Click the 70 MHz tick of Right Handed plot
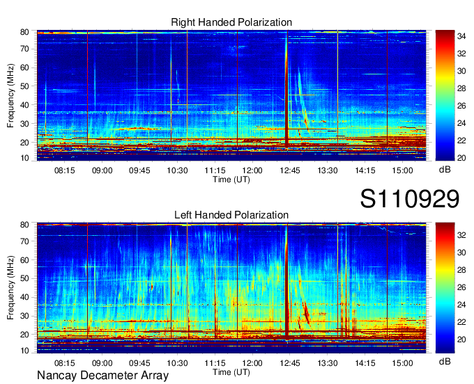The width and height of the screenshot is (474, 384). 24,49
